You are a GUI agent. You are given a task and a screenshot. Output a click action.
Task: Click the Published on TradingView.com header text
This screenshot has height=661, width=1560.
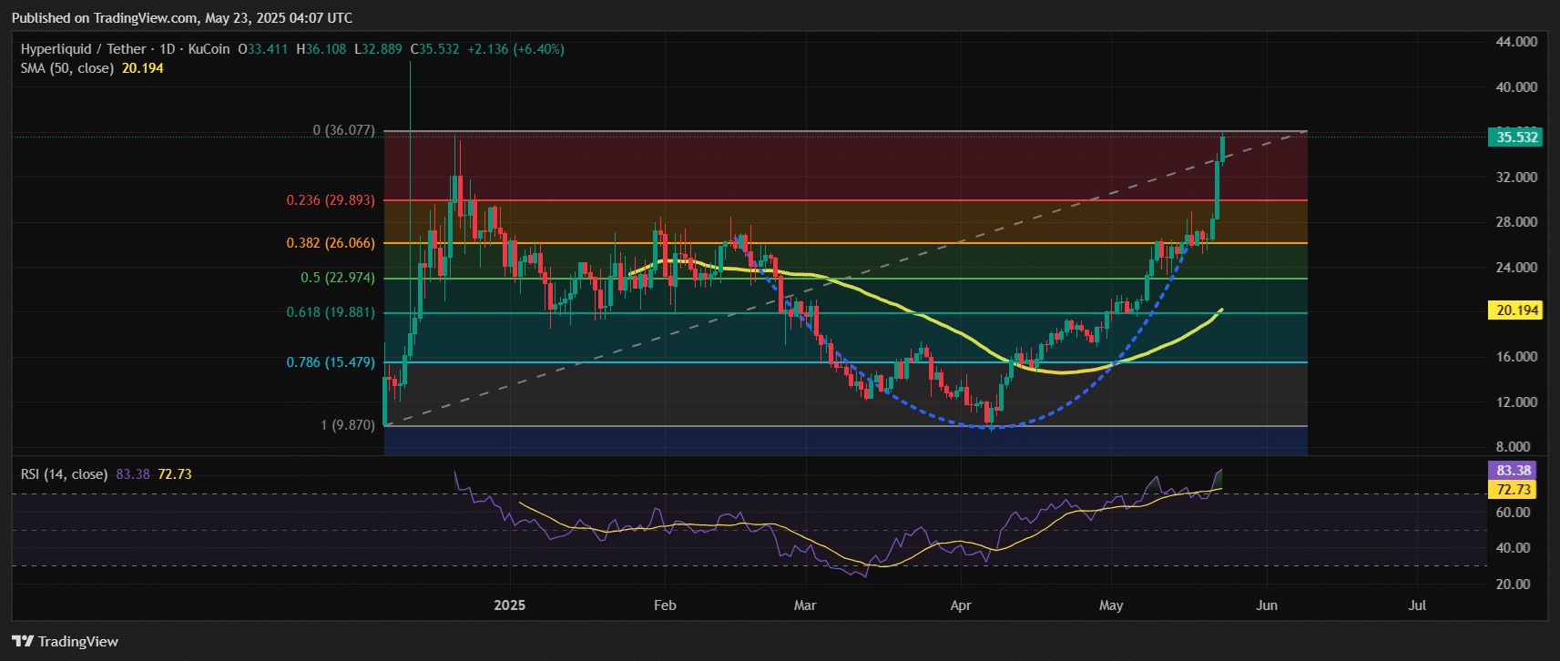pos(182,18)
